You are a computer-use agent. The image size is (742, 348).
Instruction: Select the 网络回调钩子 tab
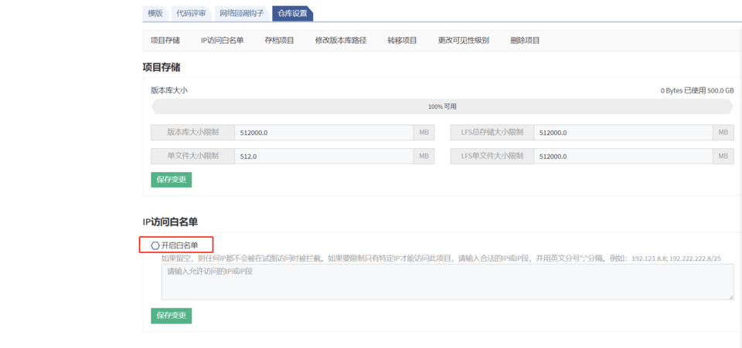pyautogui.click(x=241, y=13)
